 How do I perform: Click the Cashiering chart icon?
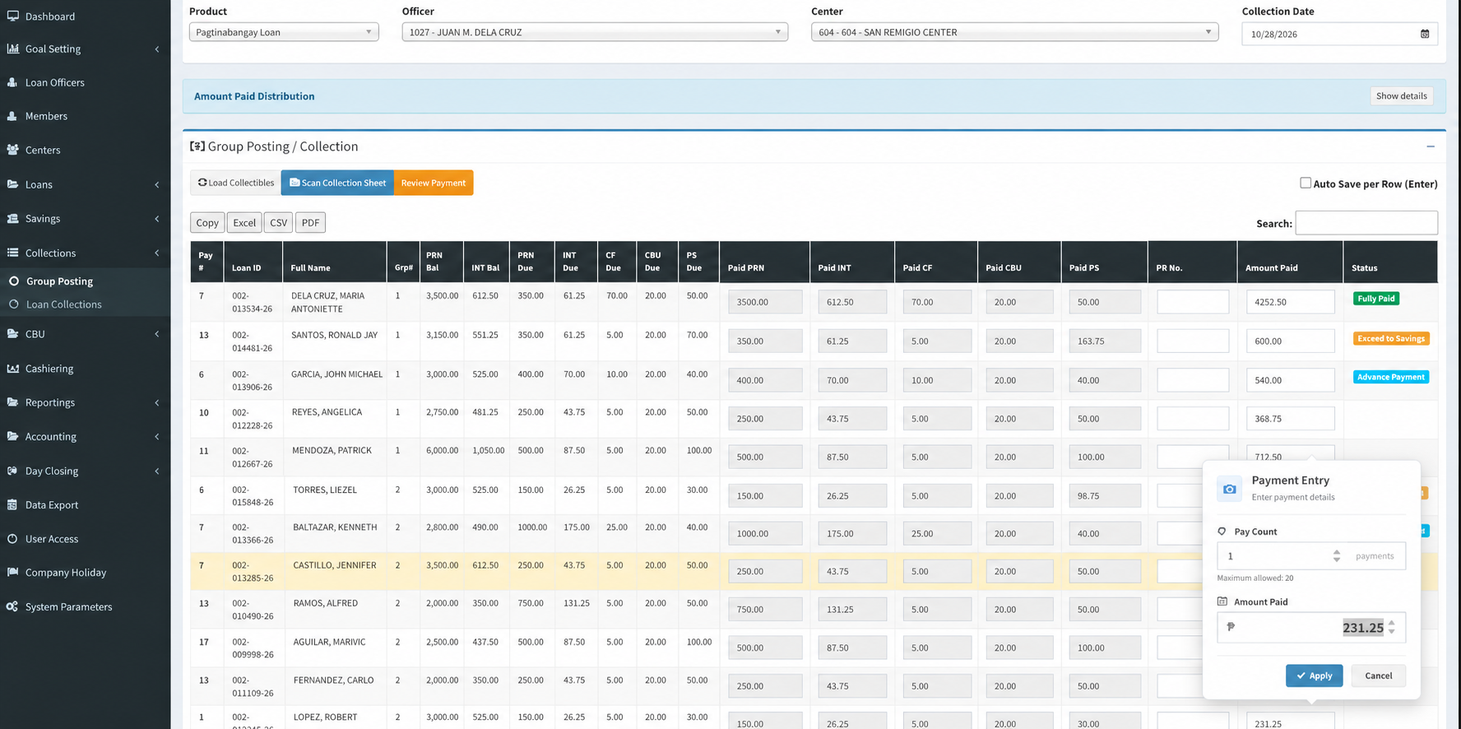pos(12,369)
